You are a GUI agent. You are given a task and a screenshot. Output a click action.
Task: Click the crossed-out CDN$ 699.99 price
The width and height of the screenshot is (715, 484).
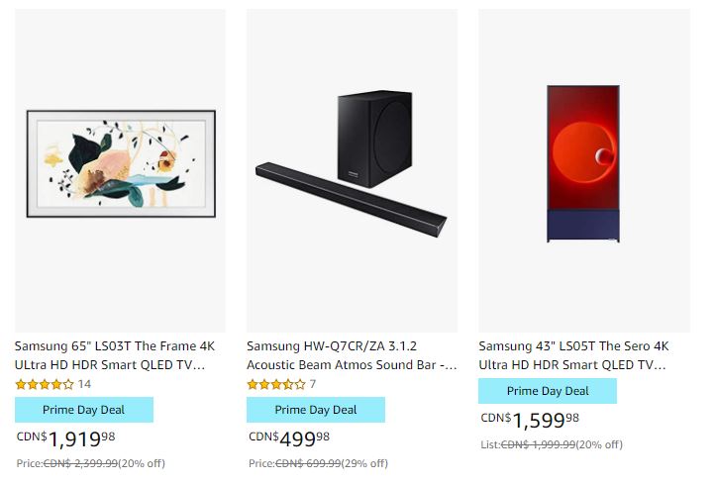click(308, 463)
